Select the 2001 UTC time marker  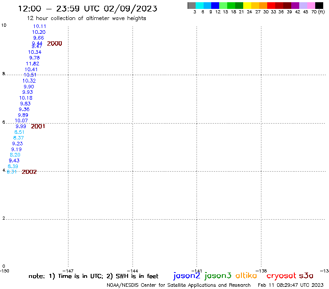[x=38, y=126]
